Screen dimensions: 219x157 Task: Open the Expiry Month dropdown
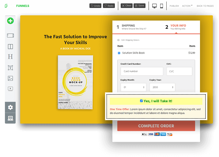click(133, 87)
